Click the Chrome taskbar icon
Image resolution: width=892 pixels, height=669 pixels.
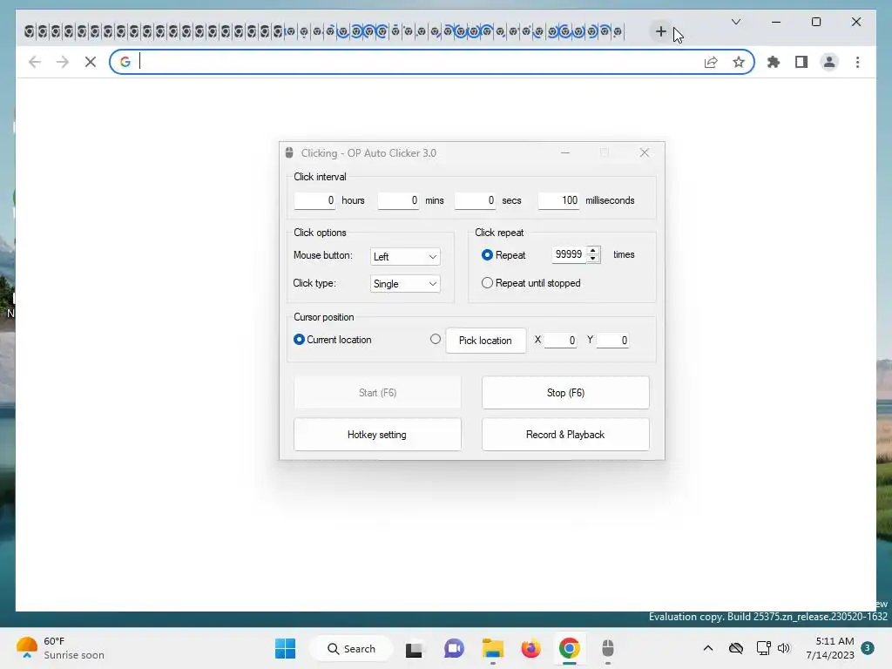570,648
